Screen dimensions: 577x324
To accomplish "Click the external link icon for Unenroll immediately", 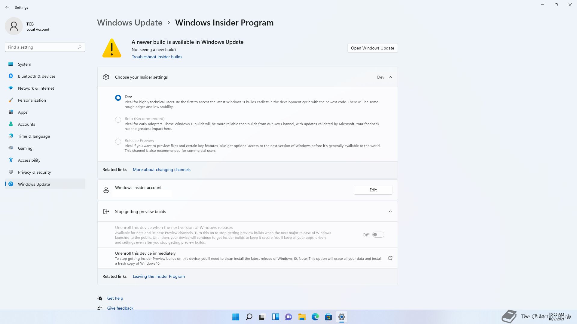I will point(390,258).
